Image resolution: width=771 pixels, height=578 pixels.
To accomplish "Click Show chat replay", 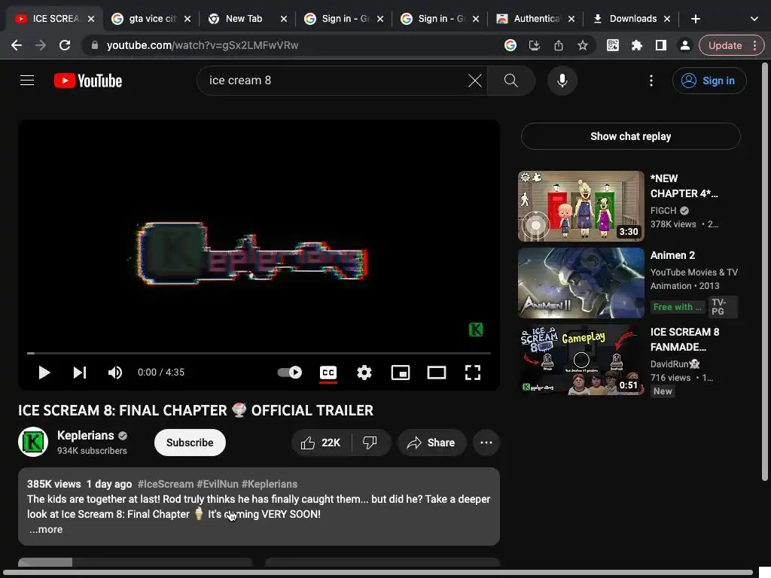I will 630,136.
